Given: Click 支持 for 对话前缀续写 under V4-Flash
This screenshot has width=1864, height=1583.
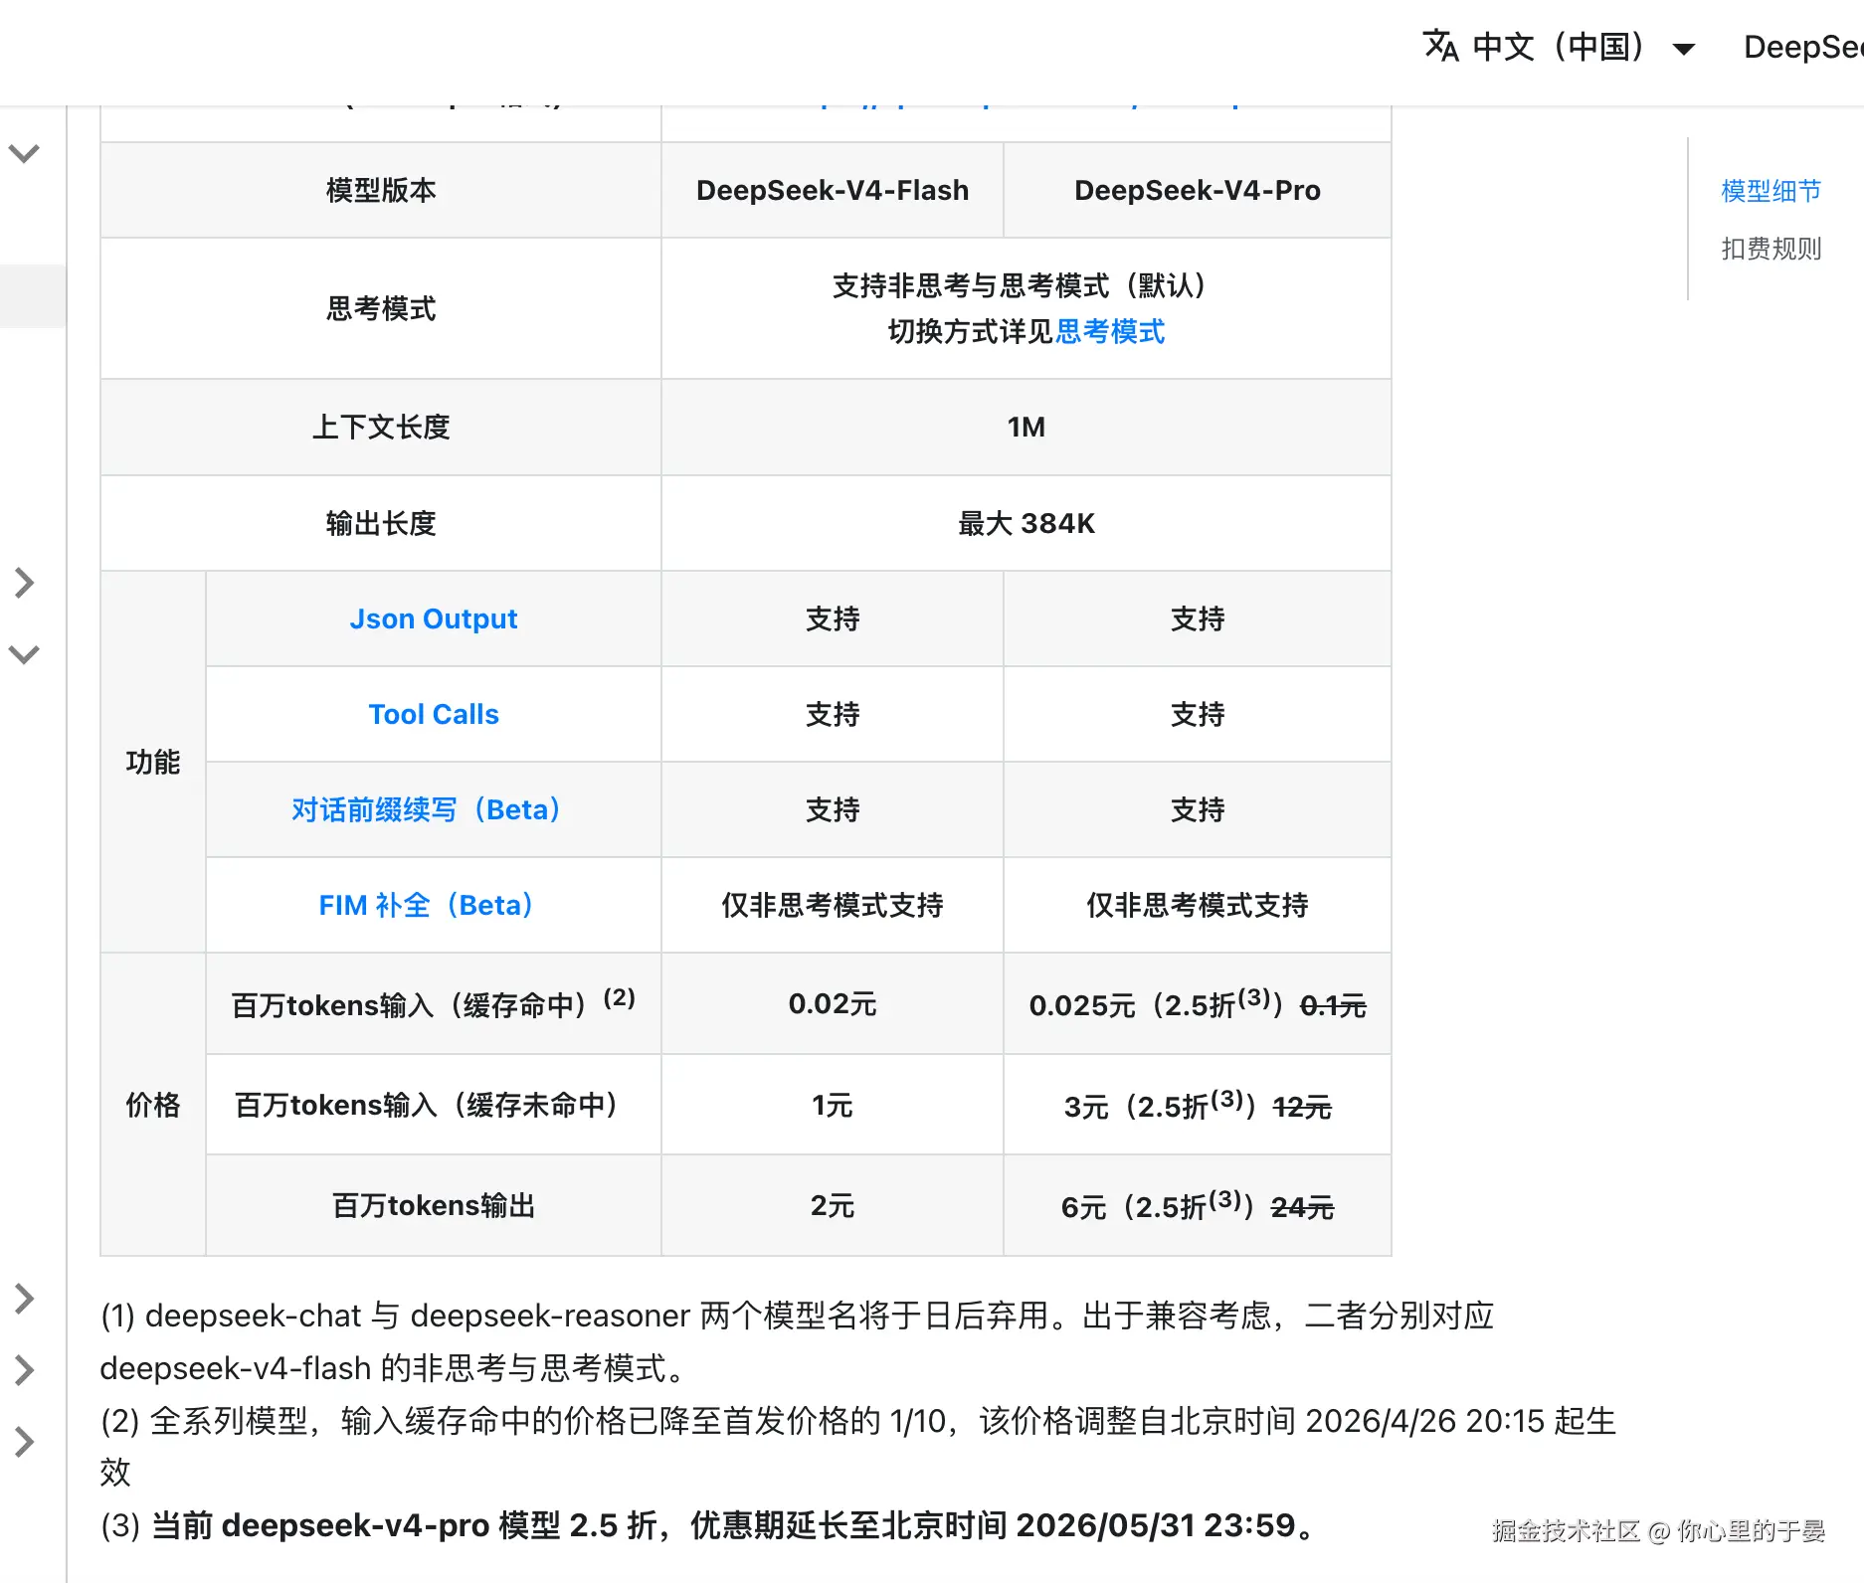Looking at the screenshot, I should click(833, 809).
